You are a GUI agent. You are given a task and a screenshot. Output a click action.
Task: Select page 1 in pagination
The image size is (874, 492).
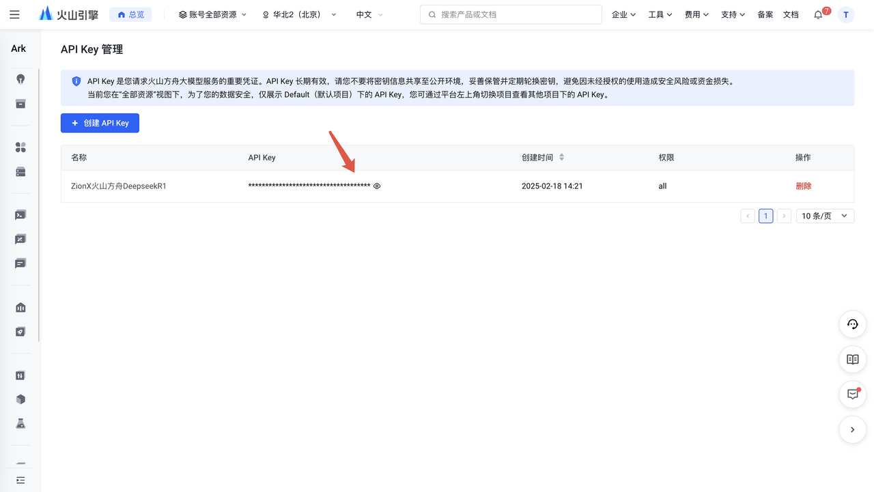click(x=766, y=216)
